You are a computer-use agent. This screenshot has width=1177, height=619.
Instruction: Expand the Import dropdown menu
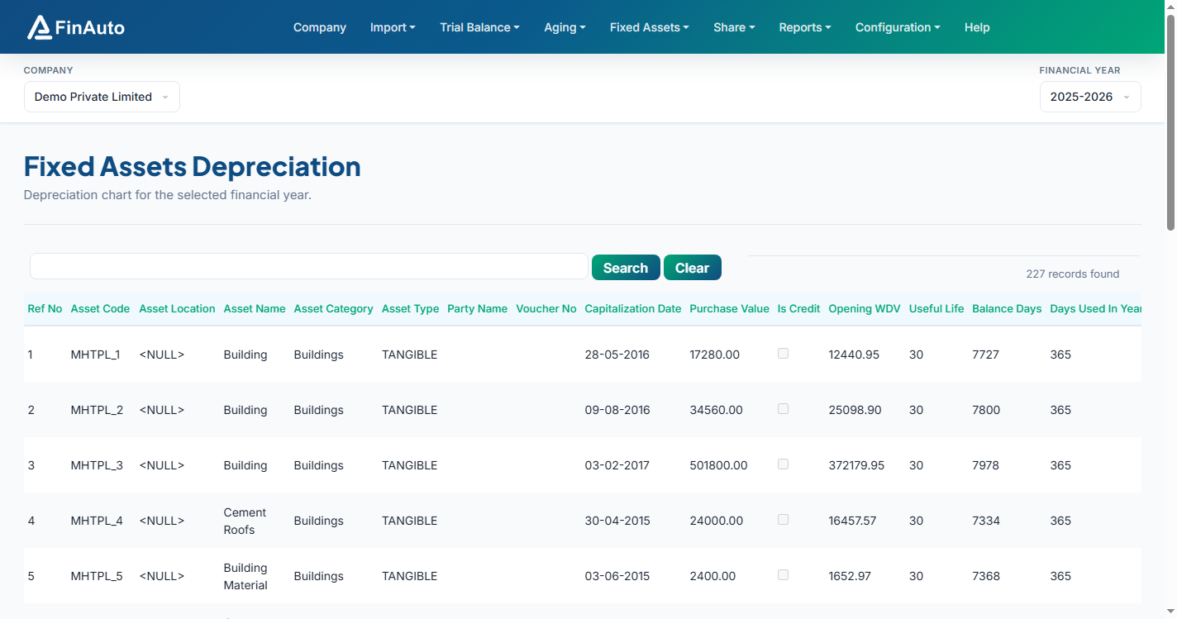pos(393,27)
